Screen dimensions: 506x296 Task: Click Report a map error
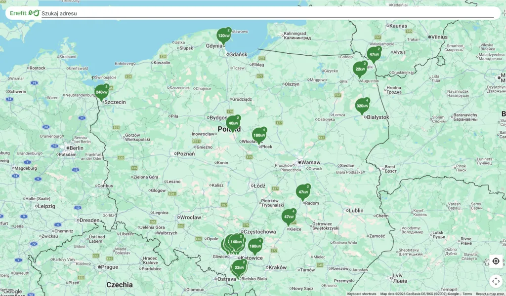click(491, 294)
